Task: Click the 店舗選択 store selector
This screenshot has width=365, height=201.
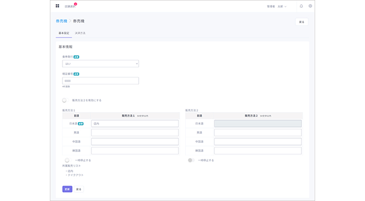Action: [x=70, y=6]
